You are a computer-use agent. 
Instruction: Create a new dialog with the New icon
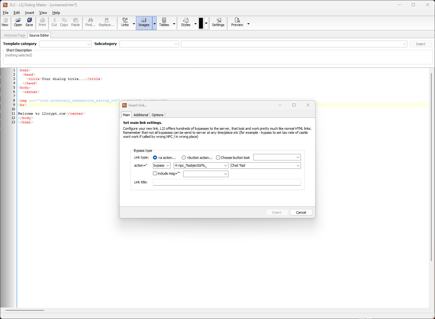point(5,23)
